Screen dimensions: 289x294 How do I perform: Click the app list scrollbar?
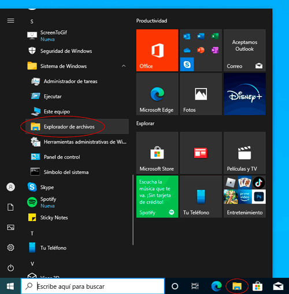[133, 210]
